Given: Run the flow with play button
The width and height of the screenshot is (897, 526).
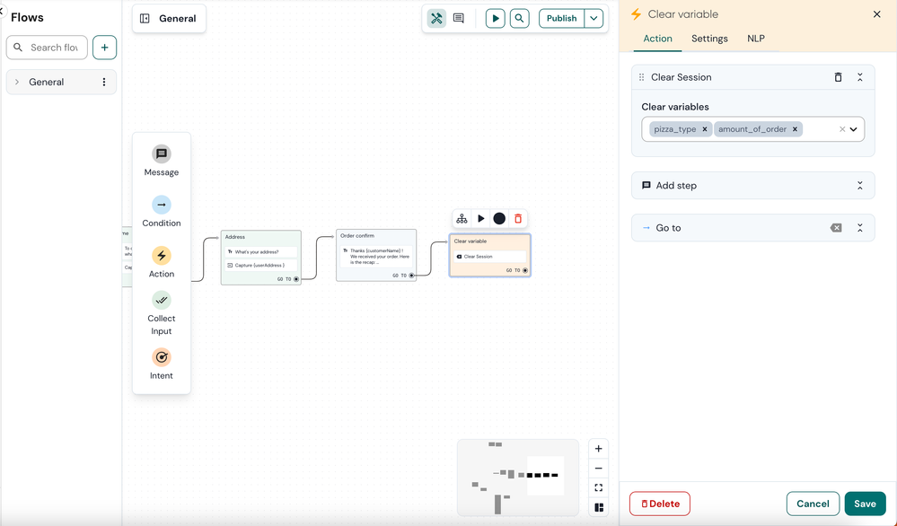Looking at the screenshot, I should (x=496, y=18).
